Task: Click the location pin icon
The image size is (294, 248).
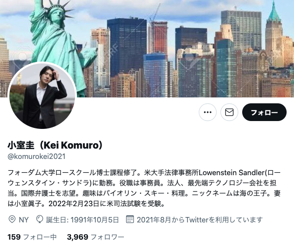Action: pyautogui.click(x=12, y=219)
